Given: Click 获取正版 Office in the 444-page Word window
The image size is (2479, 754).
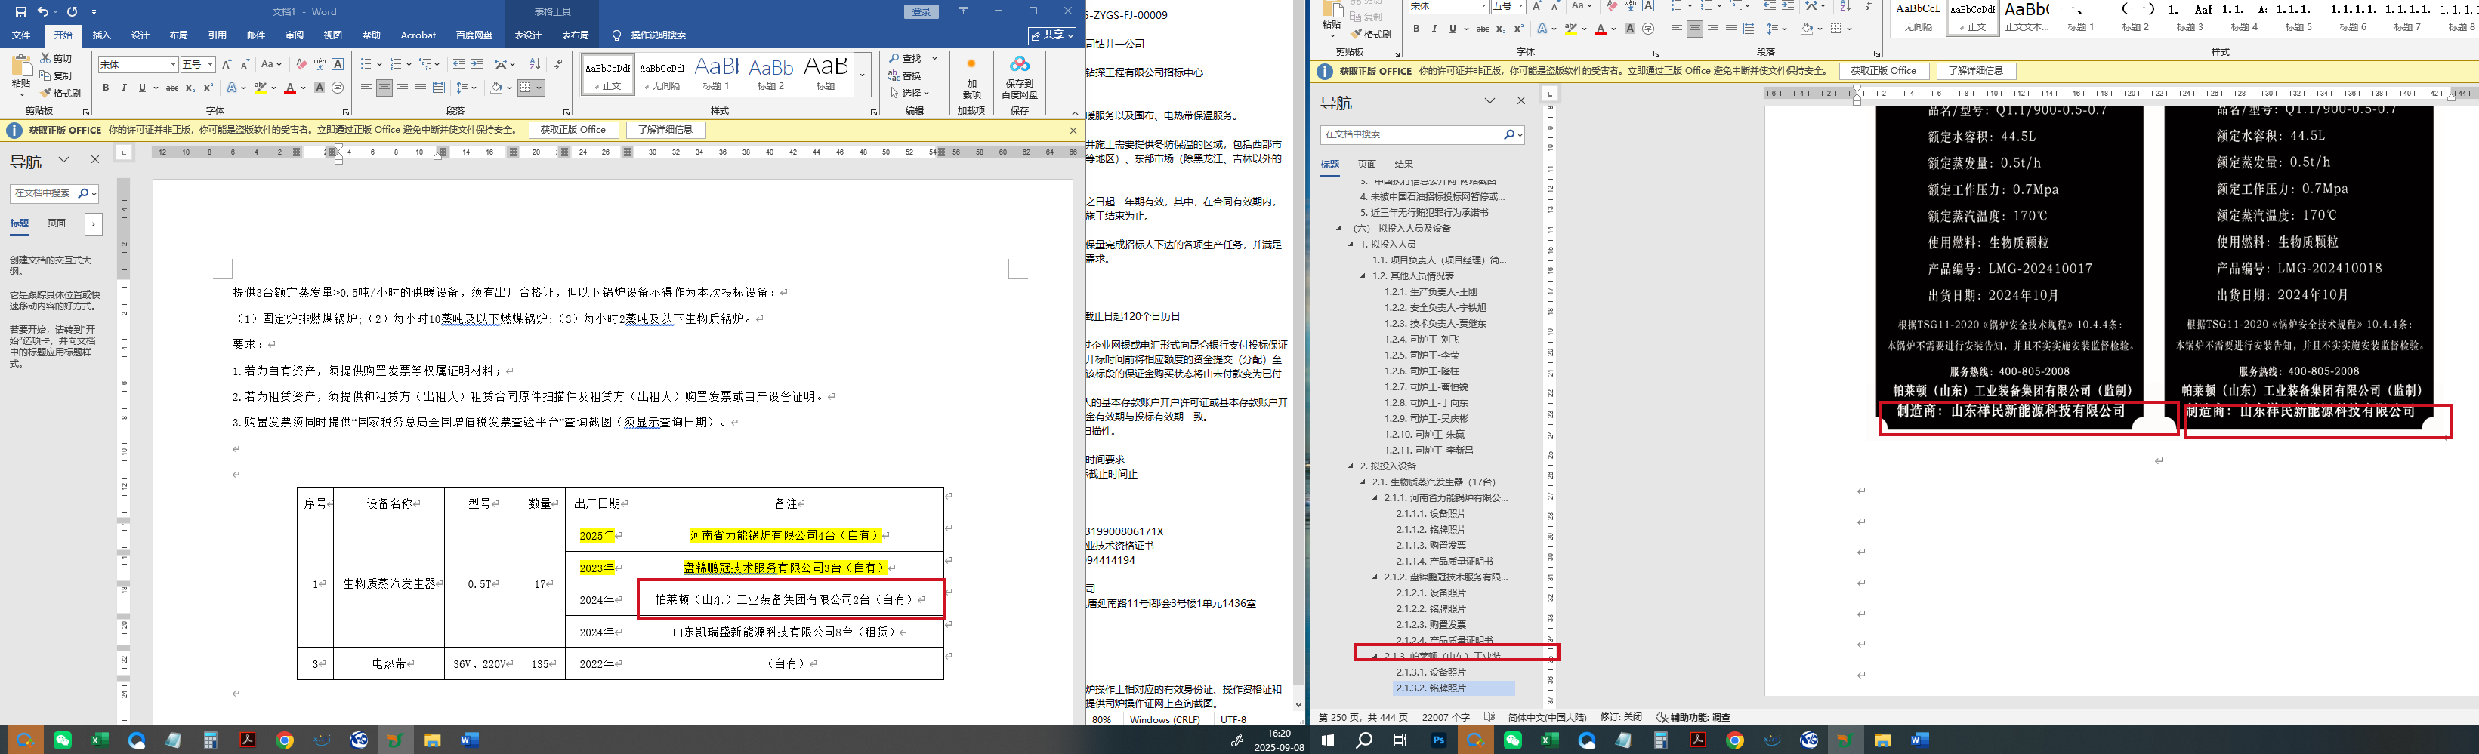Looking at the screenshot, I should 1883,71.
